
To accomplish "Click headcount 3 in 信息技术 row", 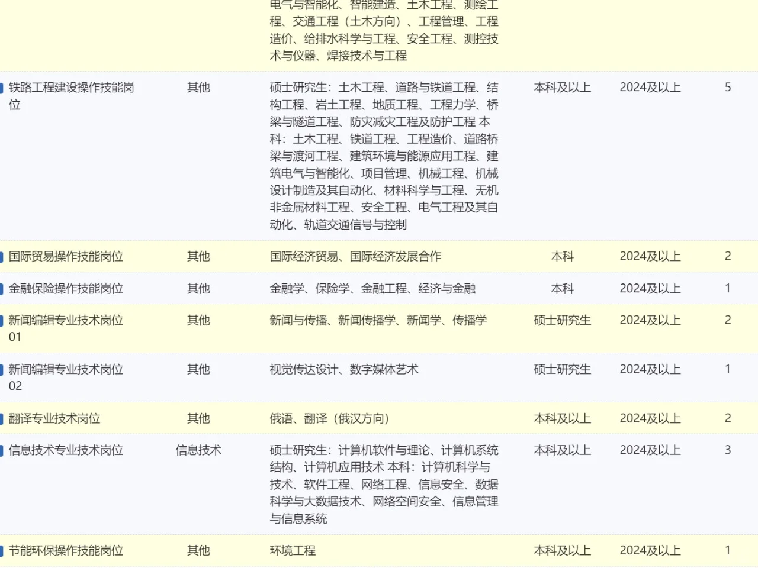I will coord(728,450).
